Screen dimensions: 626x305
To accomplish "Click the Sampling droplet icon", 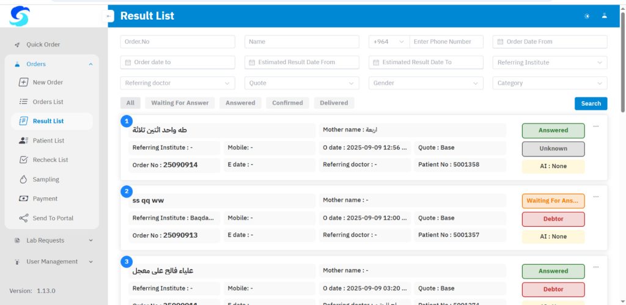I will point(23,180).
